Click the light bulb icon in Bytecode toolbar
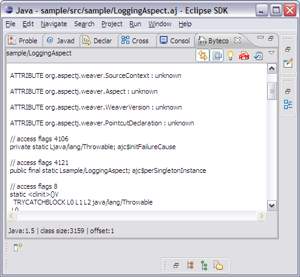The height and width of the screenshot is (277, 300). point(230,55)
